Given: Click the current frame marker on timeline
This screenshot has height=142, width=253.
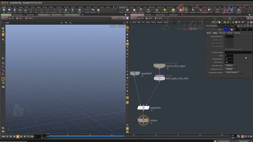Looking at the screenshot, I should [x=48, y=135].
